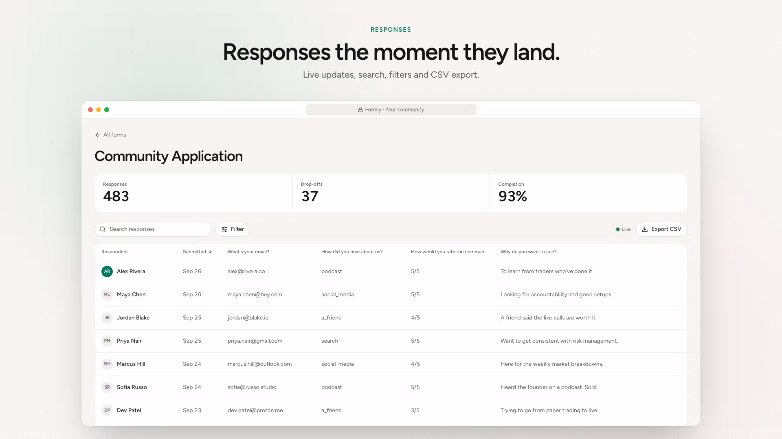Click jordan@blake.io email cell
The image size is (782, 439).
248,318
